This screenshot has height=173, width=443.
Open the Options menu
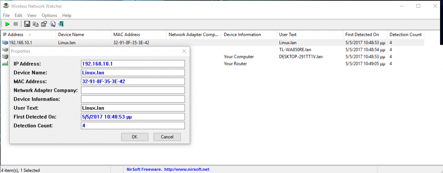(x=49, y=15)
